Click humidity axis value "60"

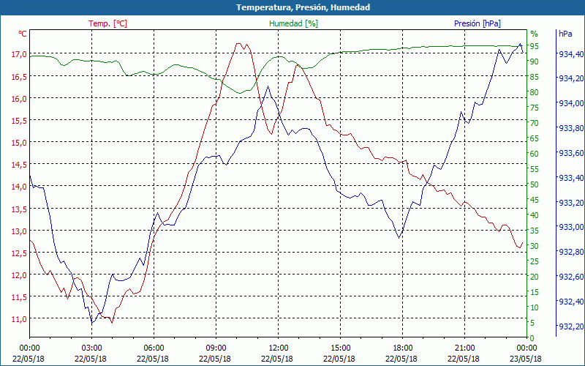click(535, 154)
